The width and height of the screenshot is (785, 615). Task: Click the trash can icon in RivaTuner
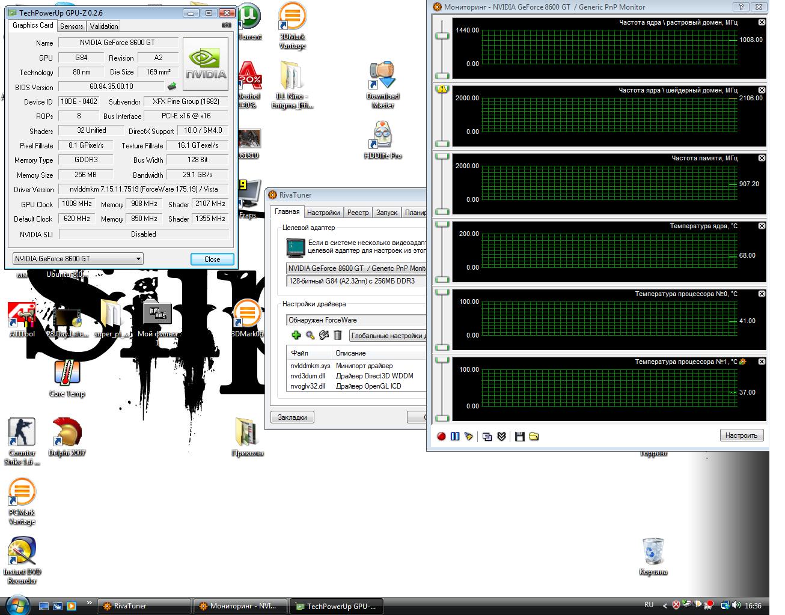pos(338,335)
